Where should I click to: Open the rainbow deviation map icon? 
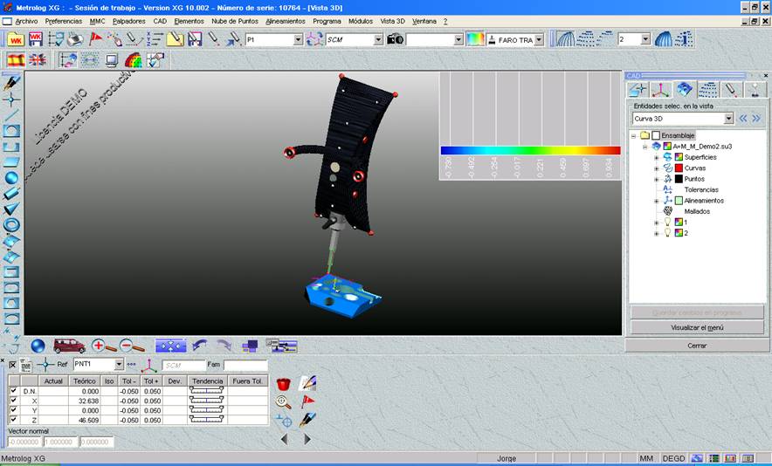click(x=133, y=60)
